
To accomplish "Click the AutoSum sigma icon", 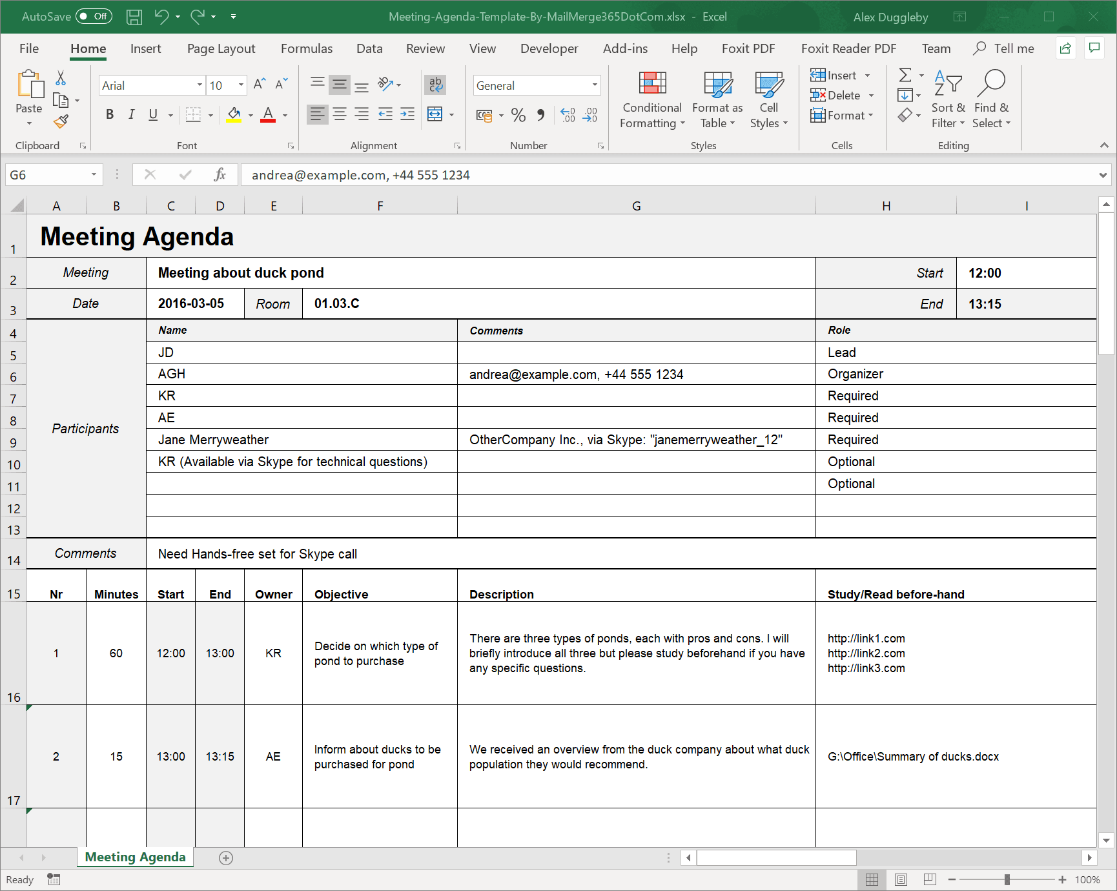I will [905, 76].
